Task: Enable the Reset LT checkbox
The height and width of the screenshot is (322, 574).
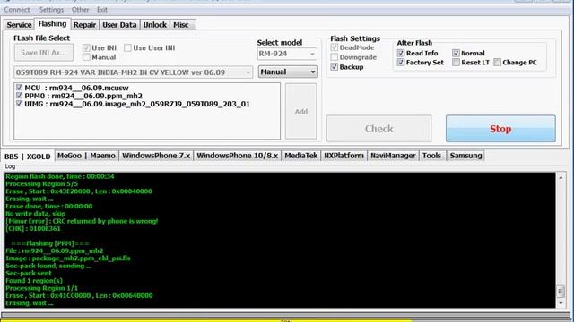Action: point(456,63)
